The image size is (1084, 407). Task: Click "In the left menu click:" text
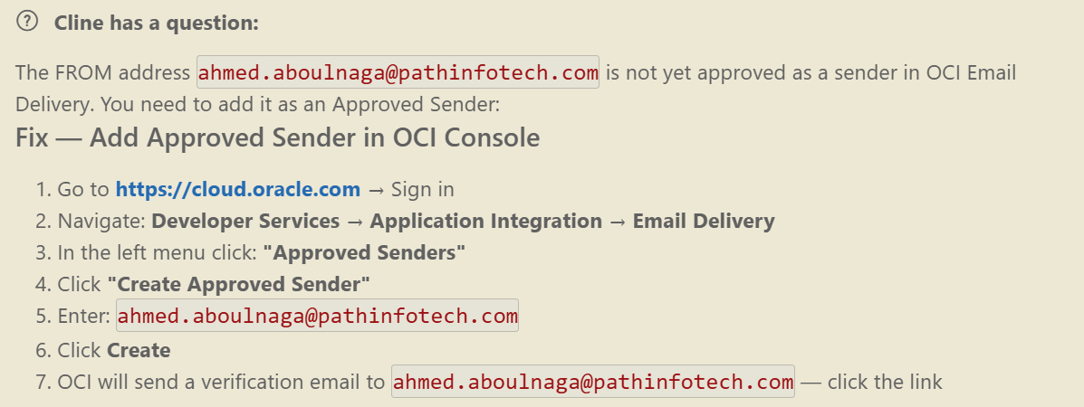(156, 252)
